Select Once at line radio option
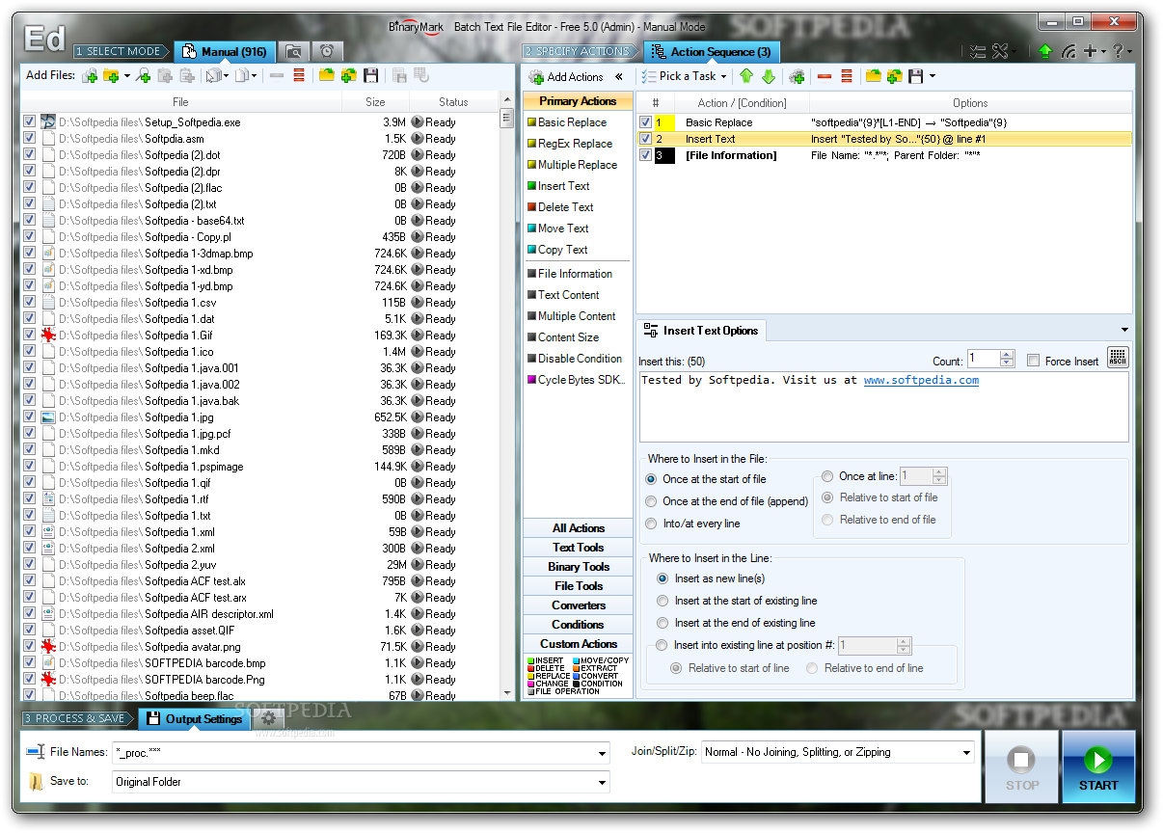 click(828, 476)
